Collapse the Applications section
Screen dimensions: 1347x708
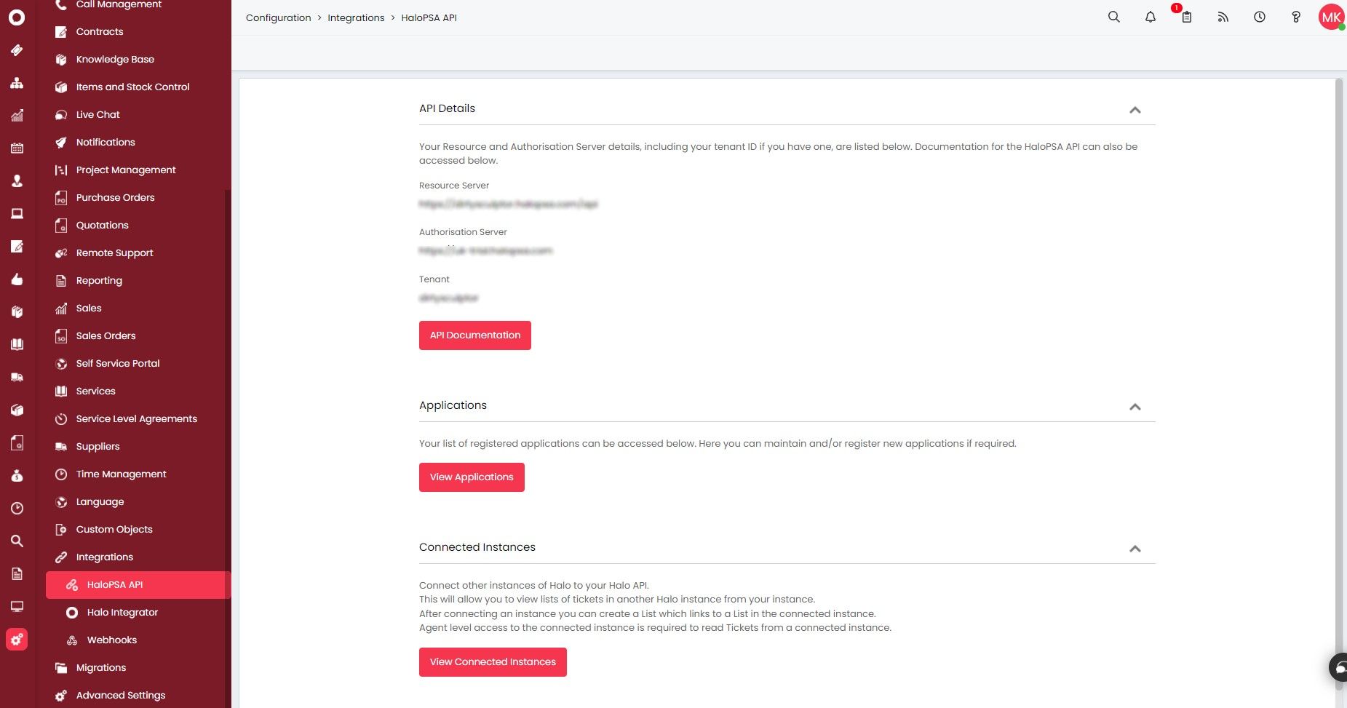click(x=1135, y=407)
